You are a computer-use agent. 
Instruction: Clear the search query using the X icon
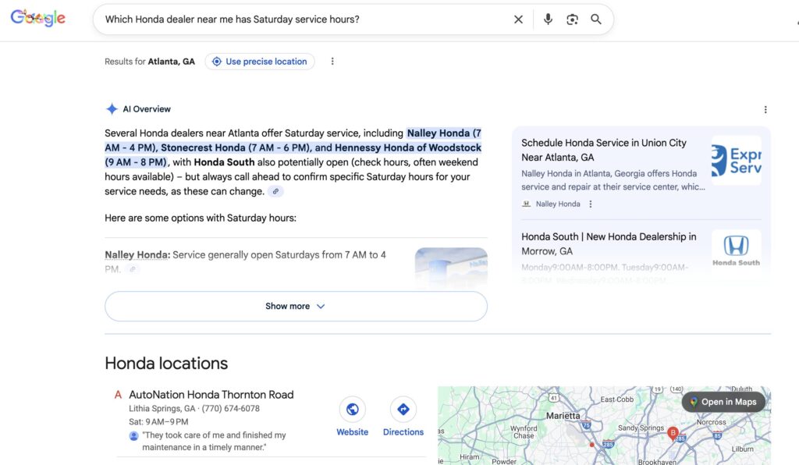tap(518, 19)
